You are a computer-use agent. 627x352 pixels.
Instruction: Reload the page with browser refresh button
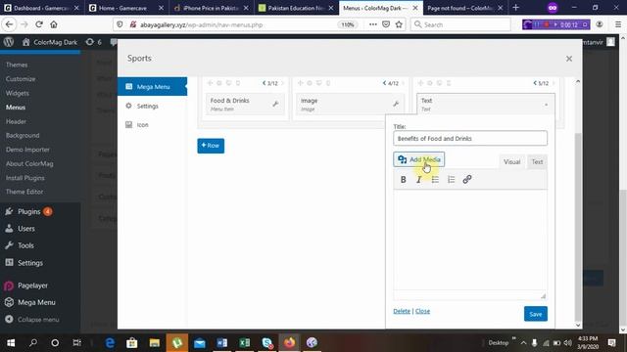[39, 24]
